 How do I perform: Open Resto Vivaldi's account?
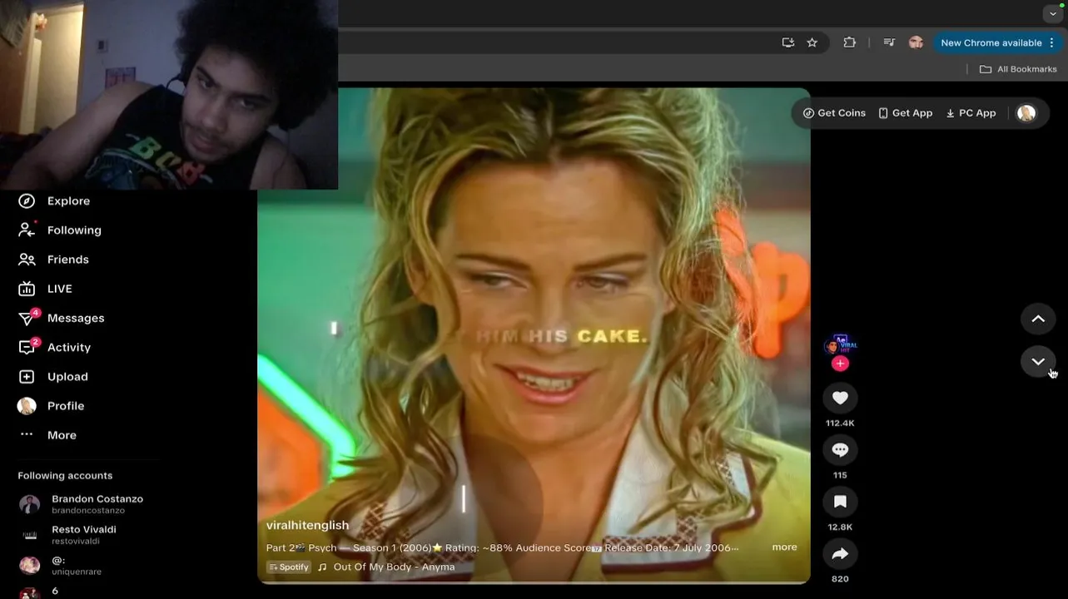[68, 535]
